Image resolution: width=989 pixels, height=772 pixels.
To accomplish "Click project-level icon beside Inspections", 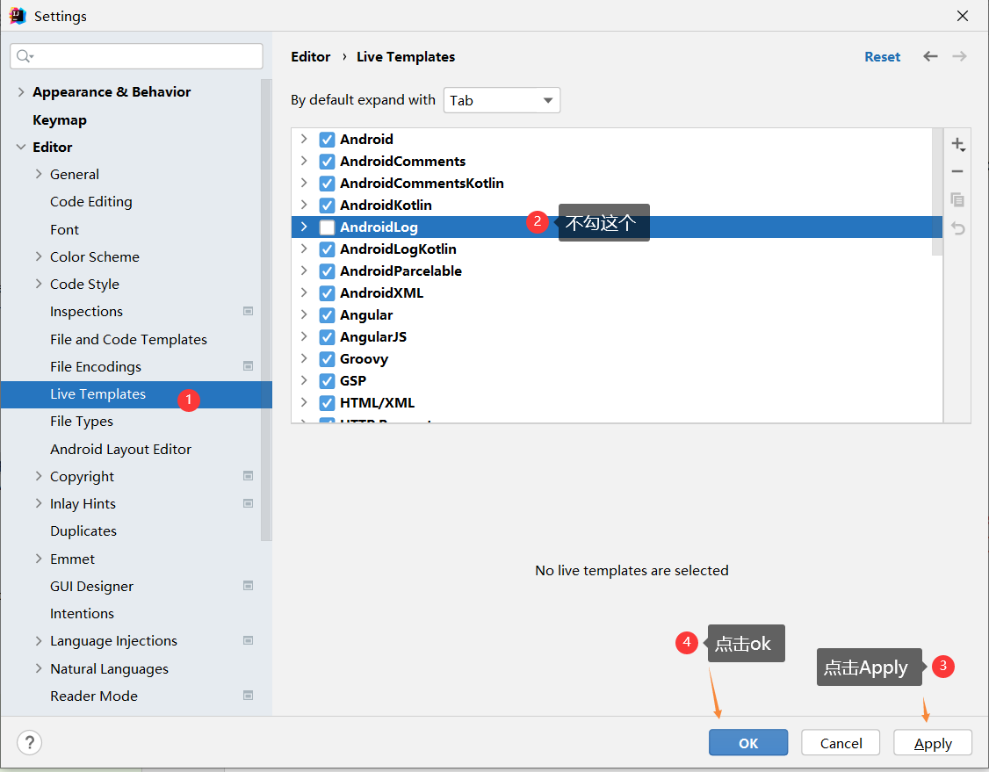I will click(x=249, y=311).
